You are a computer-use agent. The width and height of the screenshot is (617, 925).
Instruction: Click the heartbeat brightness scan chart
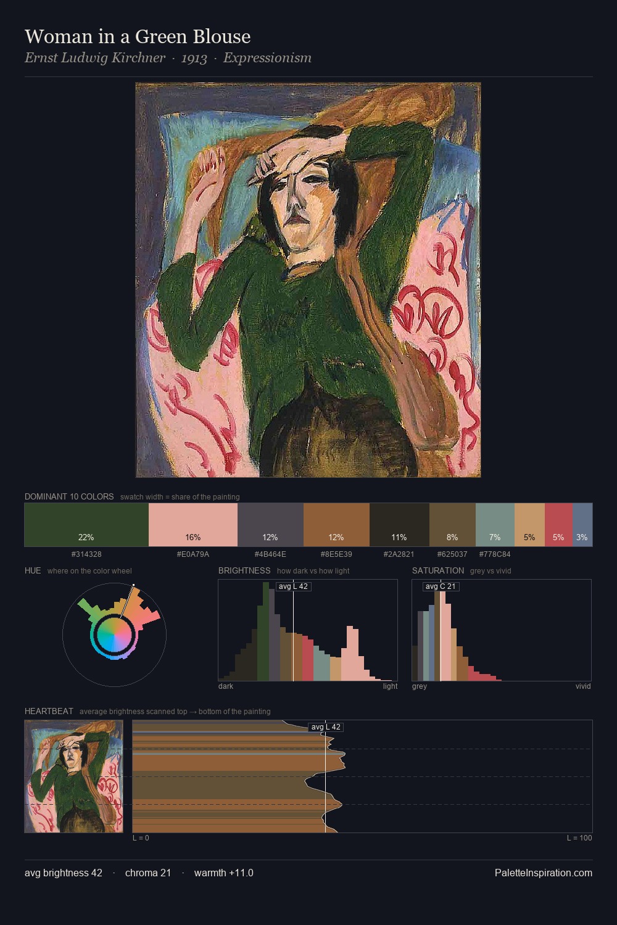point(362,776)
